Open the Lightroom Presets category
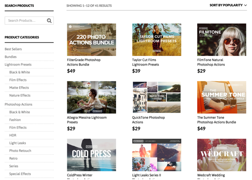 [x=18, y=65]
